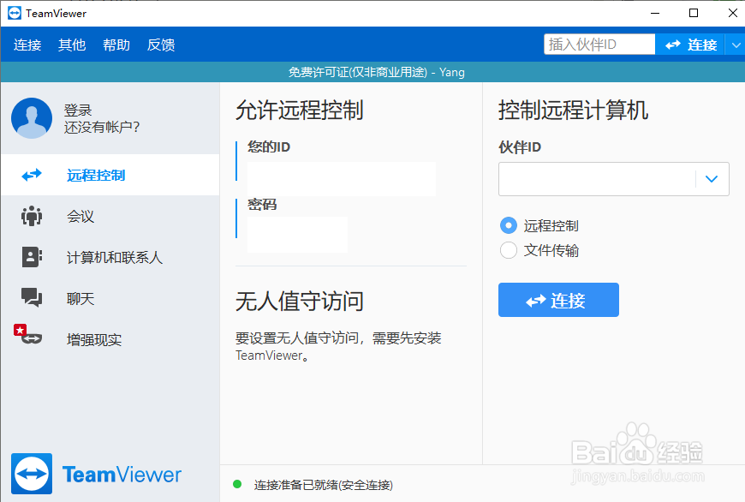The image size is (745, 502).
Task: Open the 其他 menu
Action: [72, 45]
